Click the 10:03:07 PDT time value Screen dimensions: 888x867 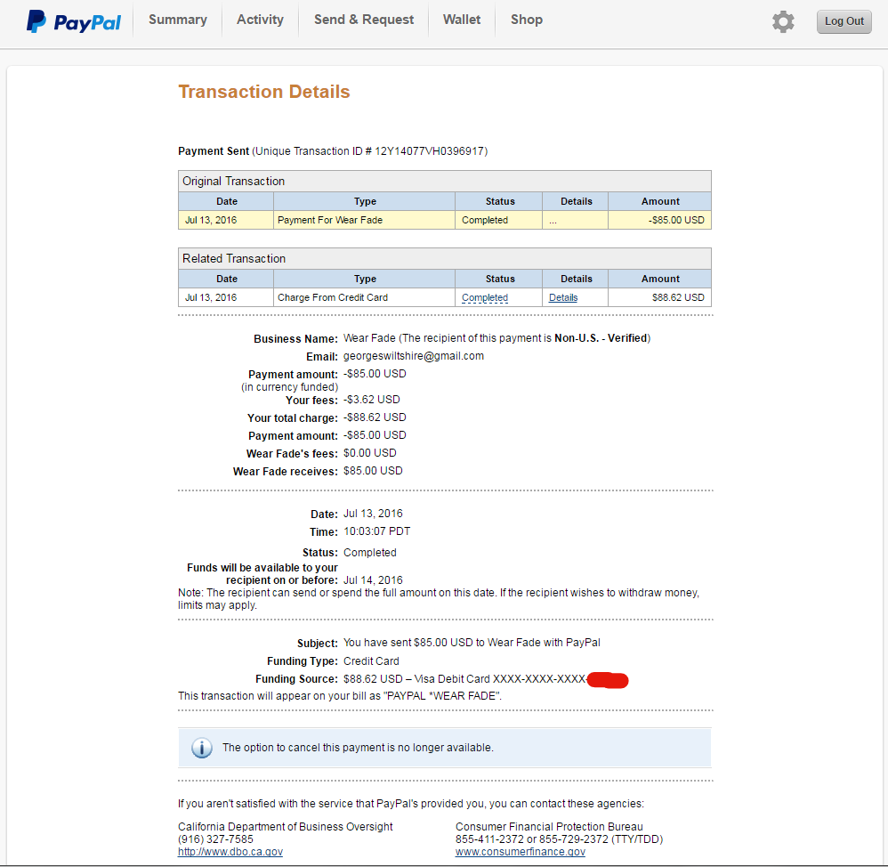pos(376,531)
